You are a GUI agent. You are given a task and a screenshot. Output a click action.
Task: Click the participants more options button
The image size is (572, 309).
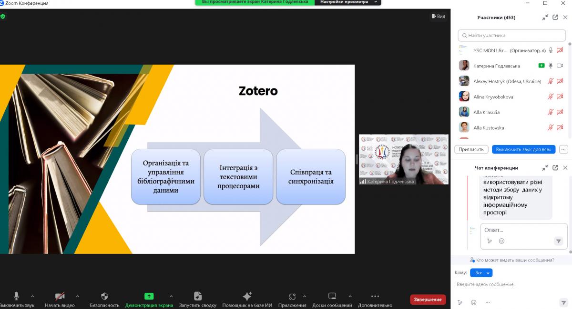[x=564, y=149]
